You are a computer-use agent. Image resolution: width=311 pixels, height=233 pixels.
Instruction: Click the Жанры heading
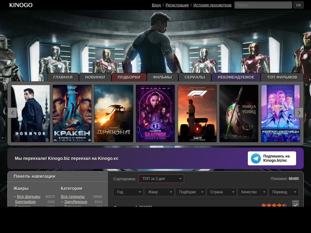[21, 188]
